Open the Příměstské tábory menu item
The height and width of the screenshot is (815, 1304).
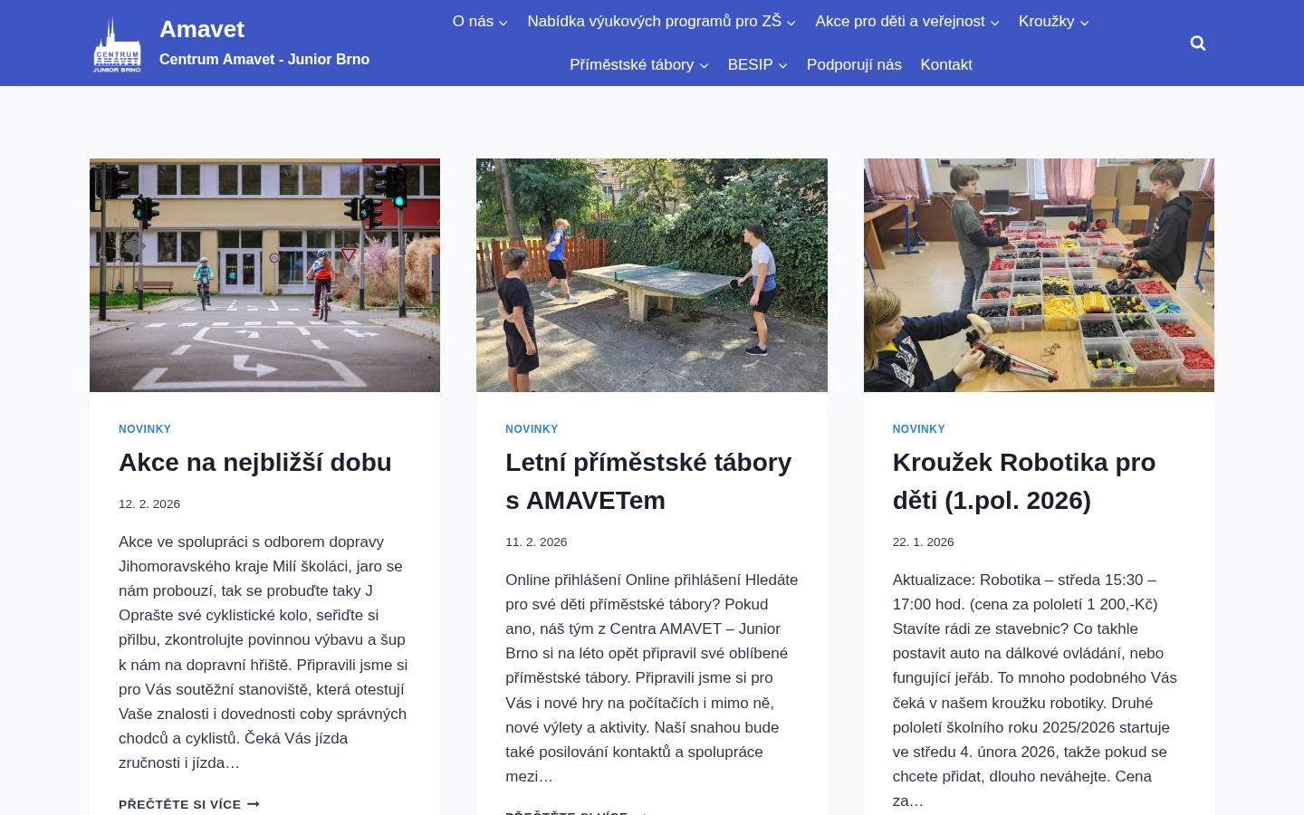(x=631, y=64)
